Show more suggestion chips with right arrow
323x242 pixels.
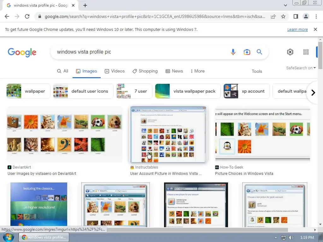coord(313,93)
